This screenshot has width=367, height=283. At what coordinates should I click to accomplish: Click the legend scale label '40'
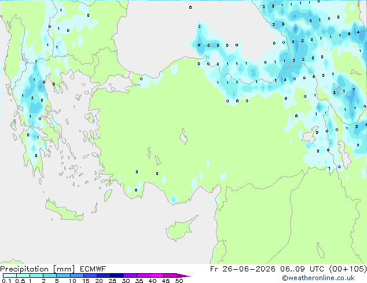point(152,281)
